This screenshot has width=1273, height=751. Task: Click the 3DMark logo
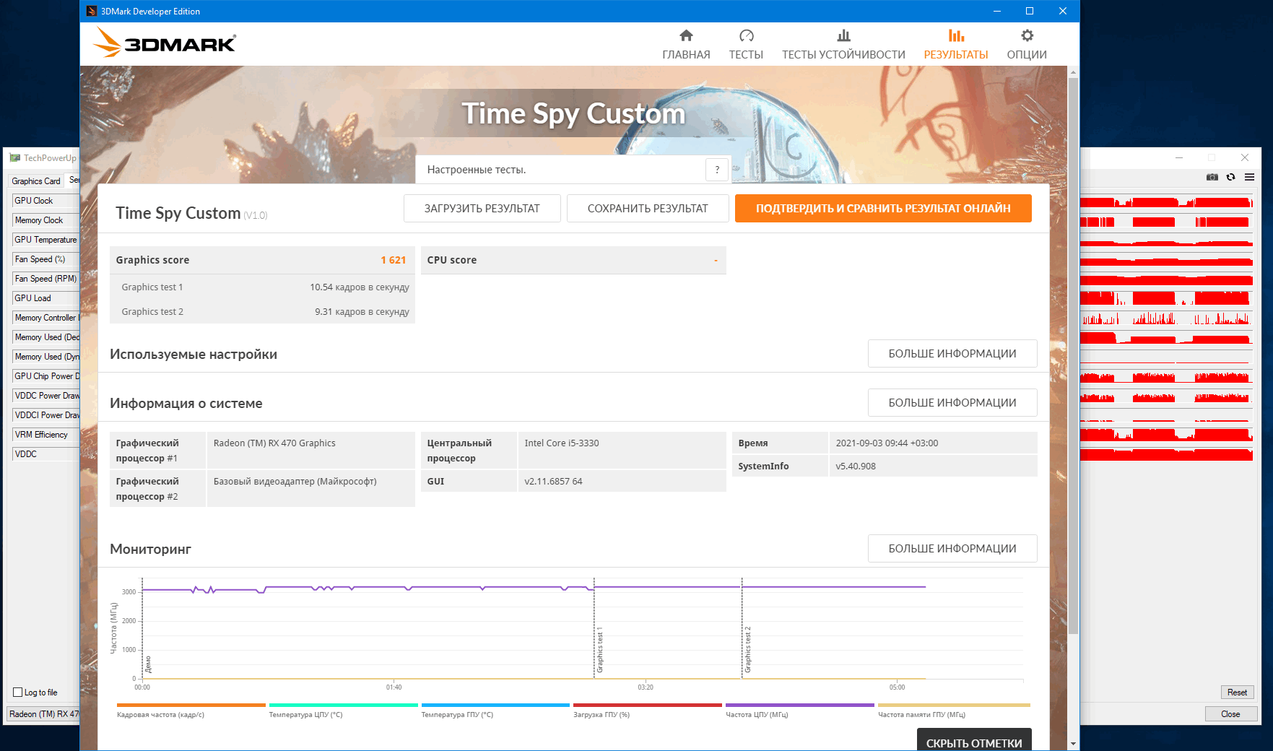click(165, 43)
